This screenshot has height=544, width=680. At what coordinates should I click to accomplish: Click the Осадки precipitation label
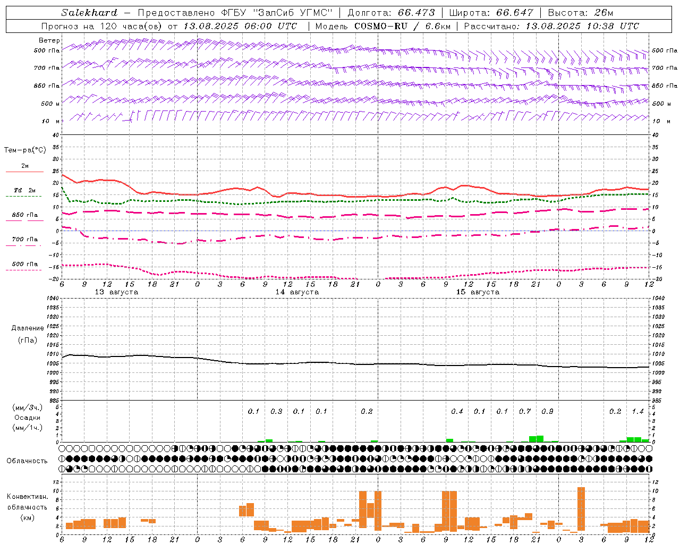28,418
